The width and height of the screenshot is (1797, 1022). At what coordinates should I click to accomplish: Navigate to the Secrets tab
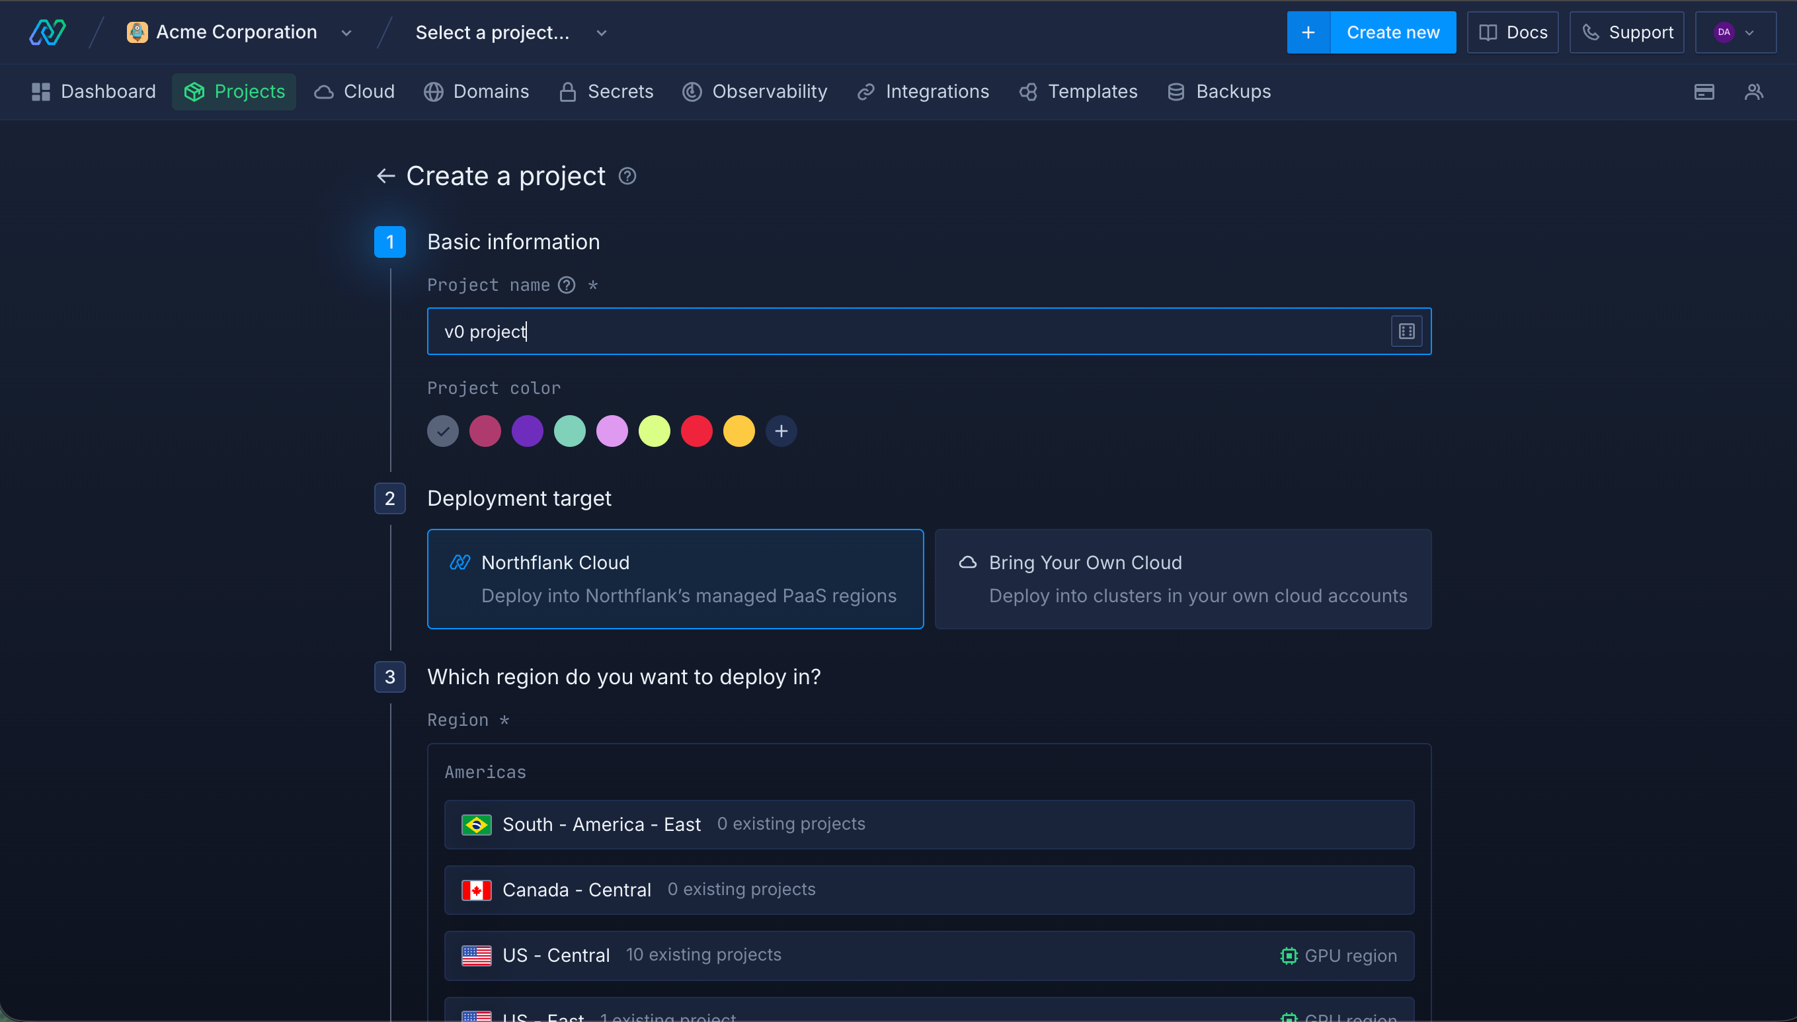(606, 92)
